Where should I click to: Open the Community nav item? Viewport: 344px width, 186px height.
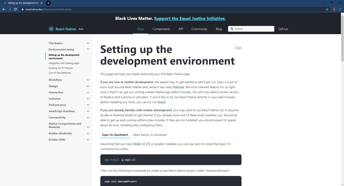(x=199, y=29)
